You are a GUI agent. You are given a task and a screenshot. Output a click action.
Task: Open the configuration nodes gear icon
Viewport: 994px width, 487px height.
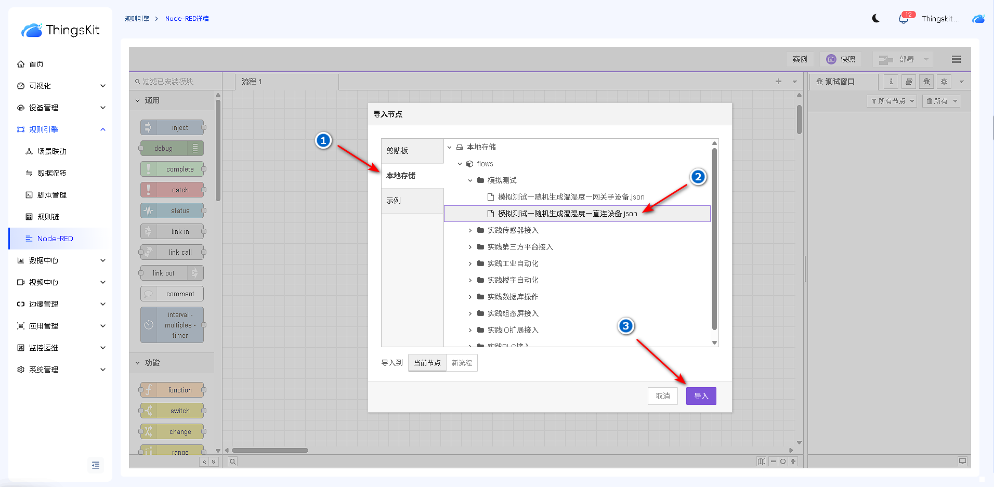[x=944, y=82]
